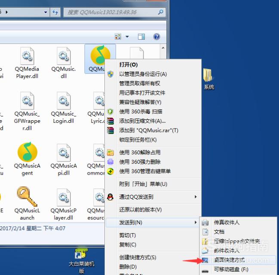Select 传真收件人 in the Send To submenu
The image size is (279, 275).
click(238, 222)
